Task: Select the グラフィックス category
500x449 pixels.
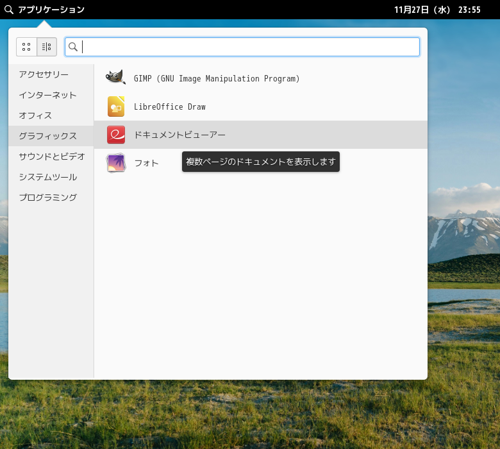Action: coord(47,136)
